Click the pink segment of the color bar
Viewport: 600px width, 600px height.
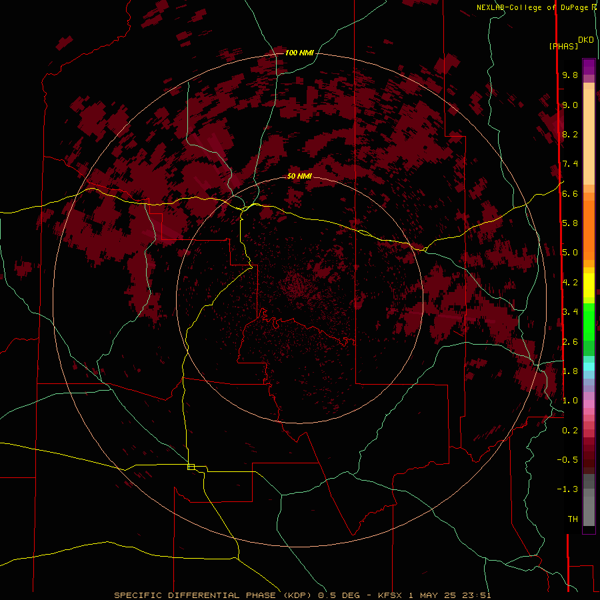(x=589, y=404)
